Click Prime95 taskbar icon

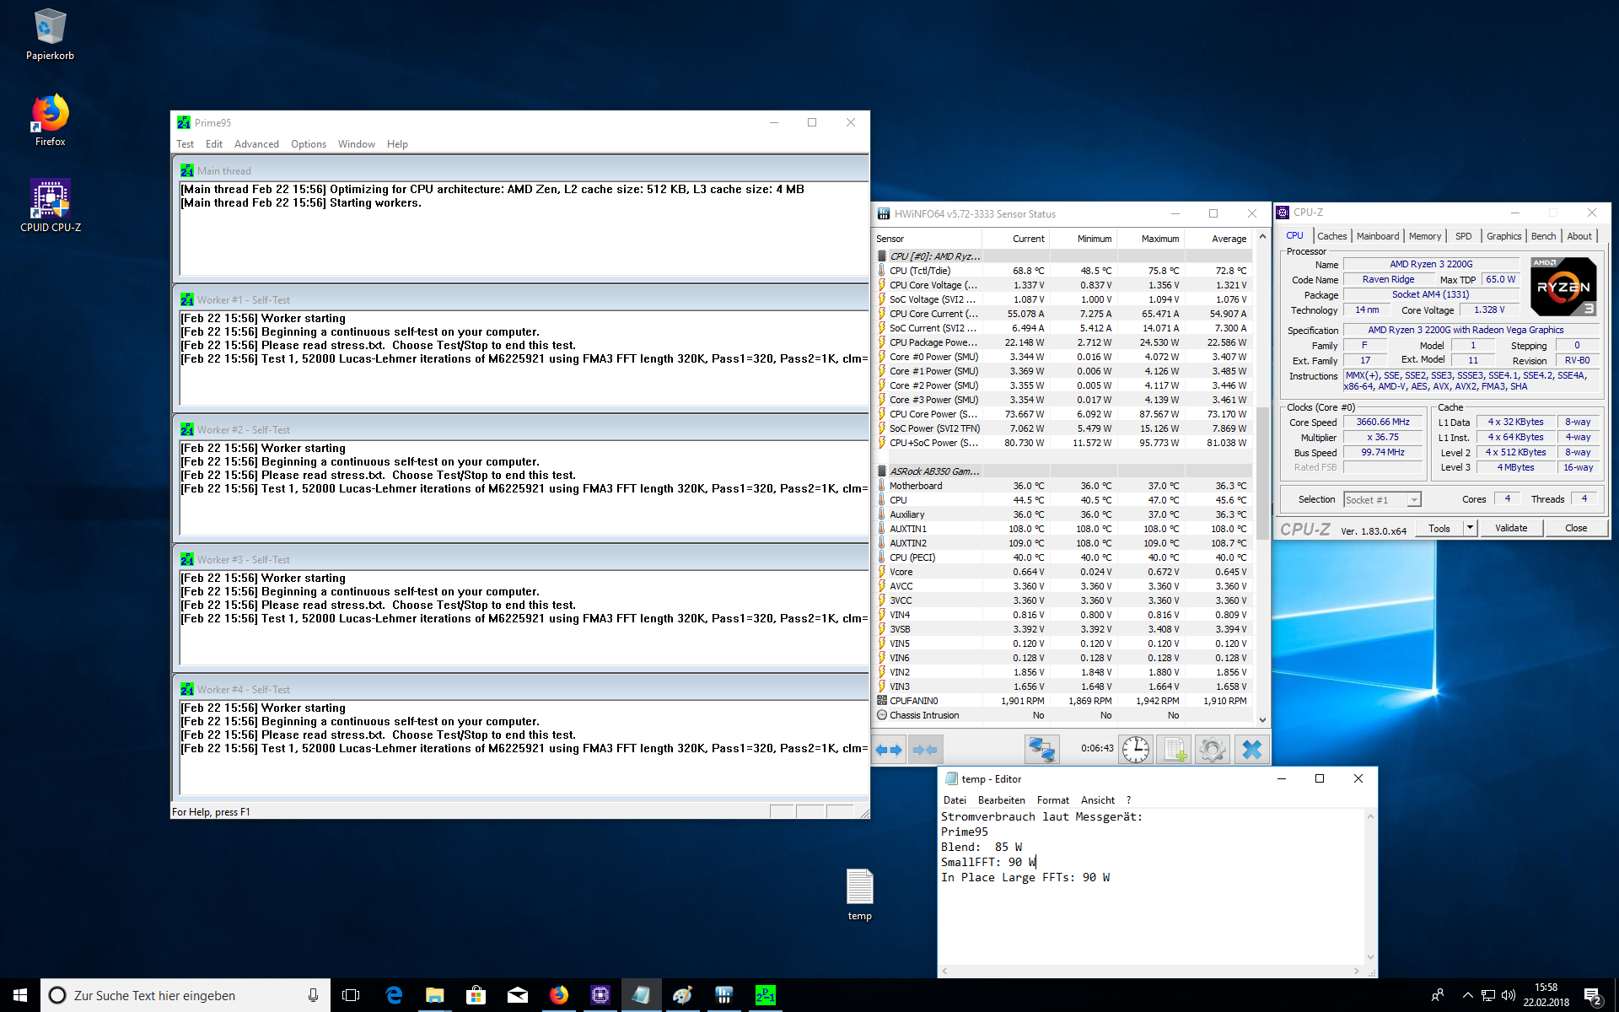click(x=765, y=995)
